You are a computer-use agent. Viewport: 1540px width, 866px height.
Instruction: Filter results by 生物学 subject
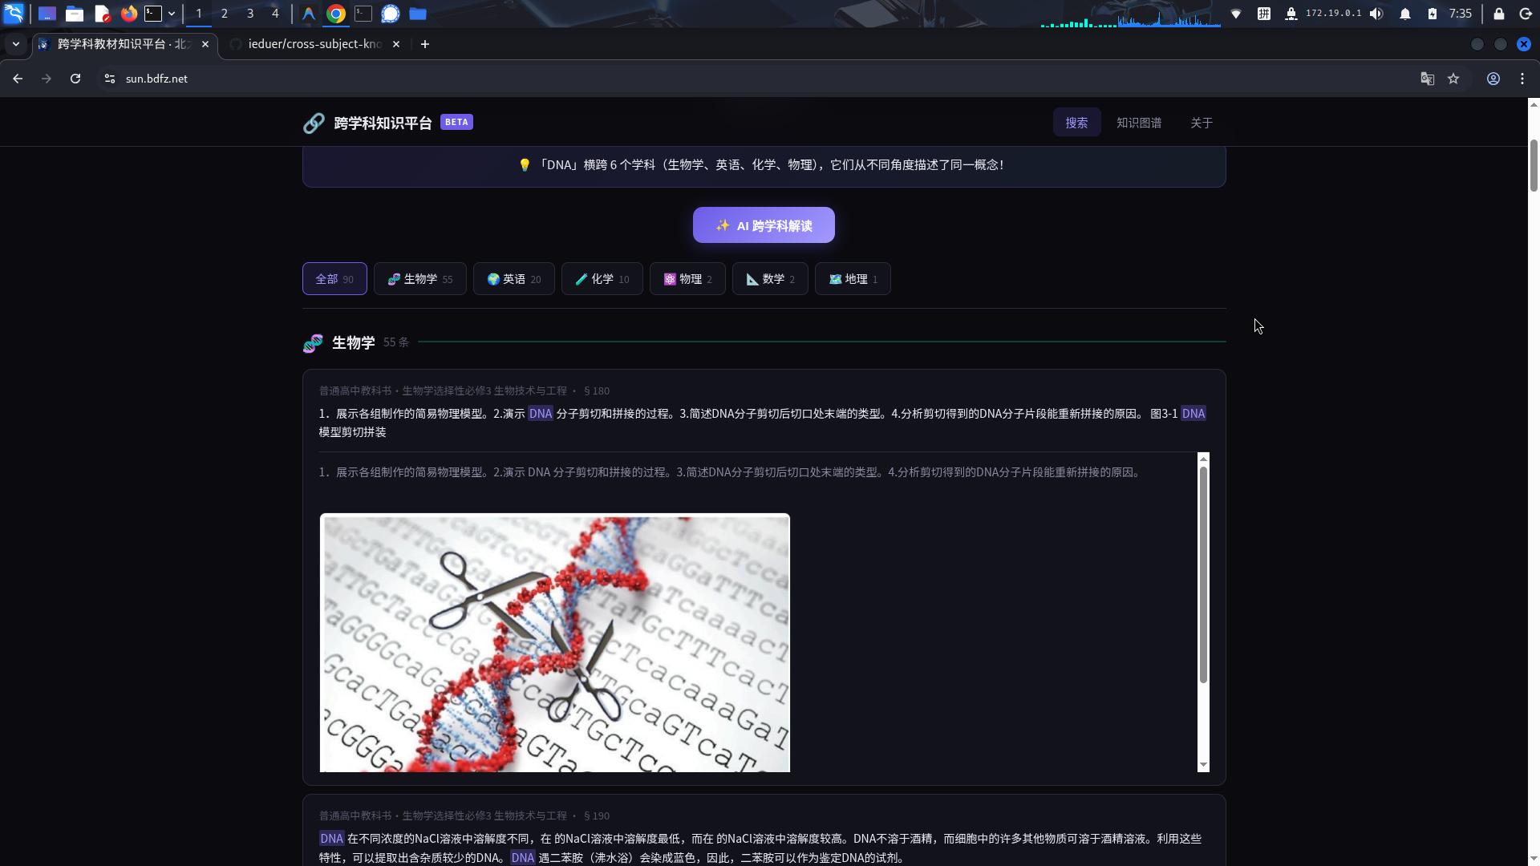click(419, 279)
